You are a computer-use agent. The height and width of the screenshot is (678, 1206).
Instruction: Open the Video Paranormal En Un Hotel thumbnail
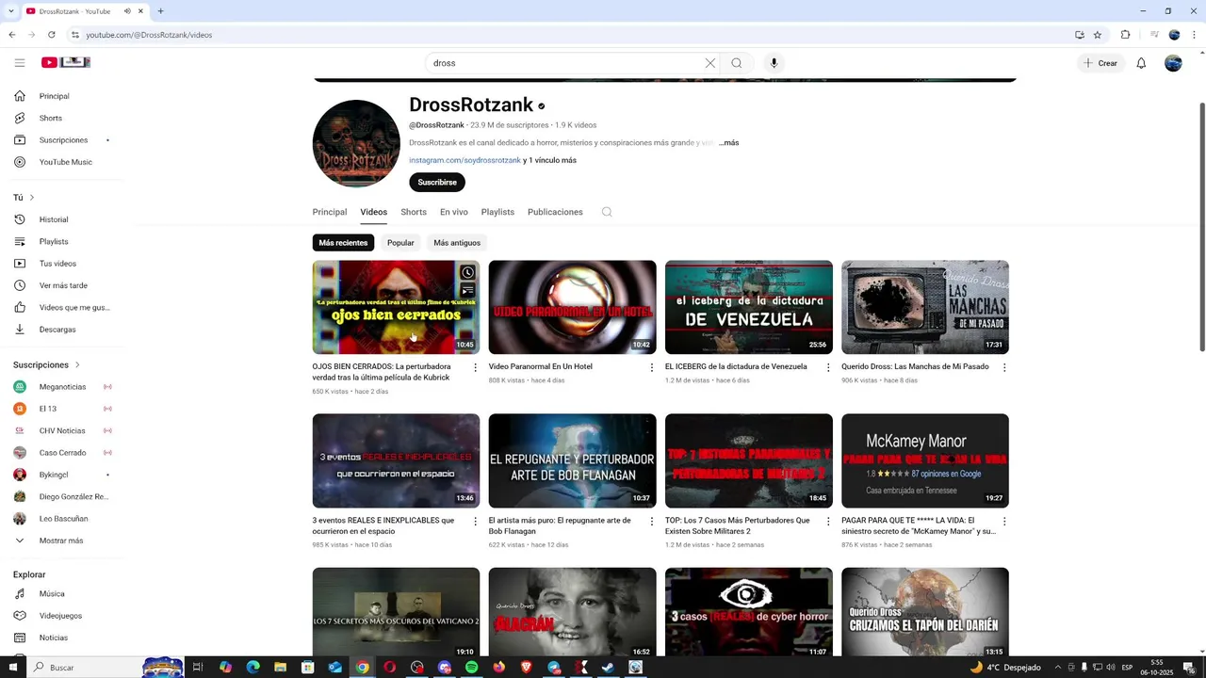pyautogui.click(x=572, y=307)
